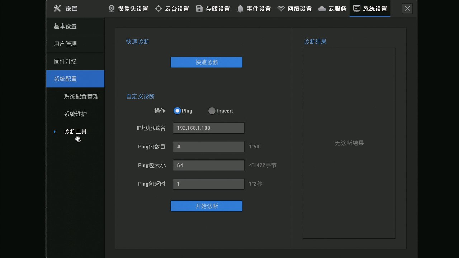Open 诊断工具 in the sidebar tree
This screenshot has width=459, height=258.
tap(75, 132)
